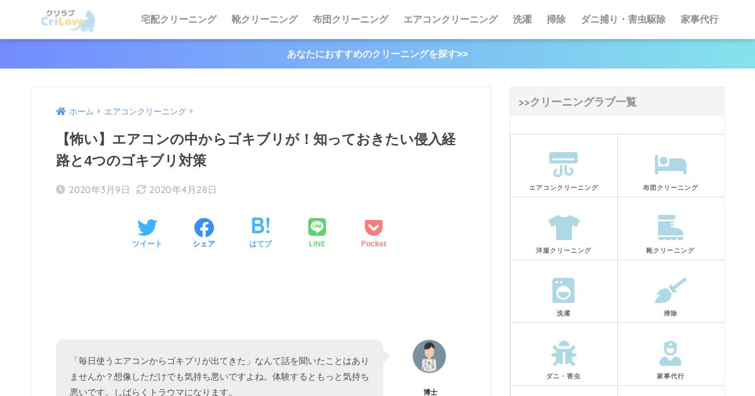Open 洗濯 in the top navigation
755x396 pixels.
click(x=522, y=19)
